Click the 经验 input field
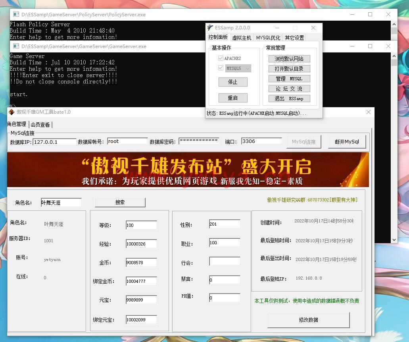The image size is (409, 342). click(x=141, y=244)
